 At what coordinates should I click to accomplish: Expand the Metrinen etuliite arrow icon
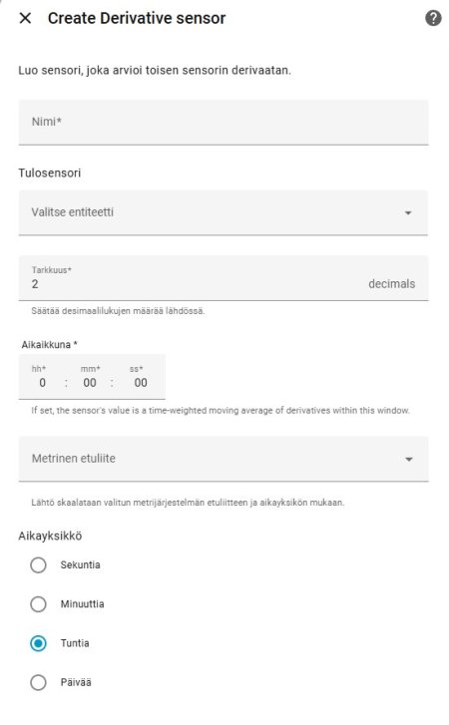(x=409, y=460)
